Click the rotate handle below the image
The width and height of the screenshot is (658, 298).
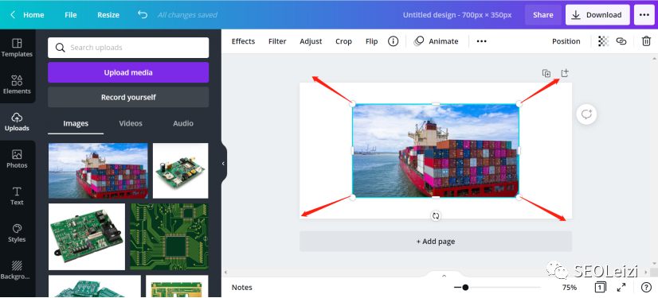pos(436,216)
